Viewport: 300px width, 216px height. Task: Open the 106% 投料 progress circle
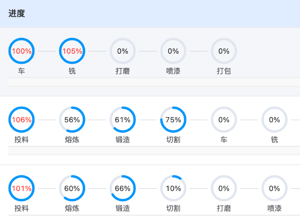21,120
